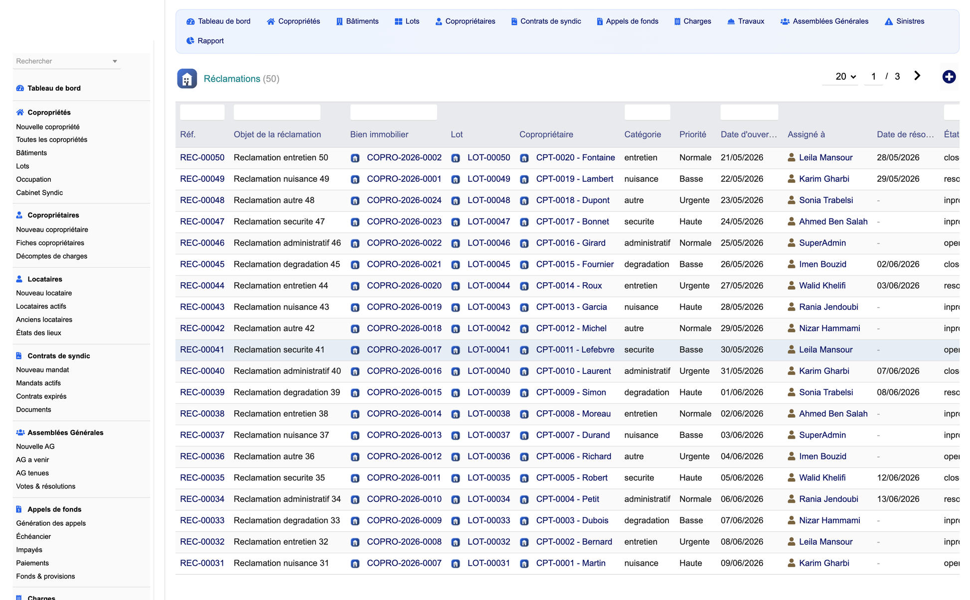Click Votes & résolutions in sidebar
The image size is (970, 600).
(46, 486)
